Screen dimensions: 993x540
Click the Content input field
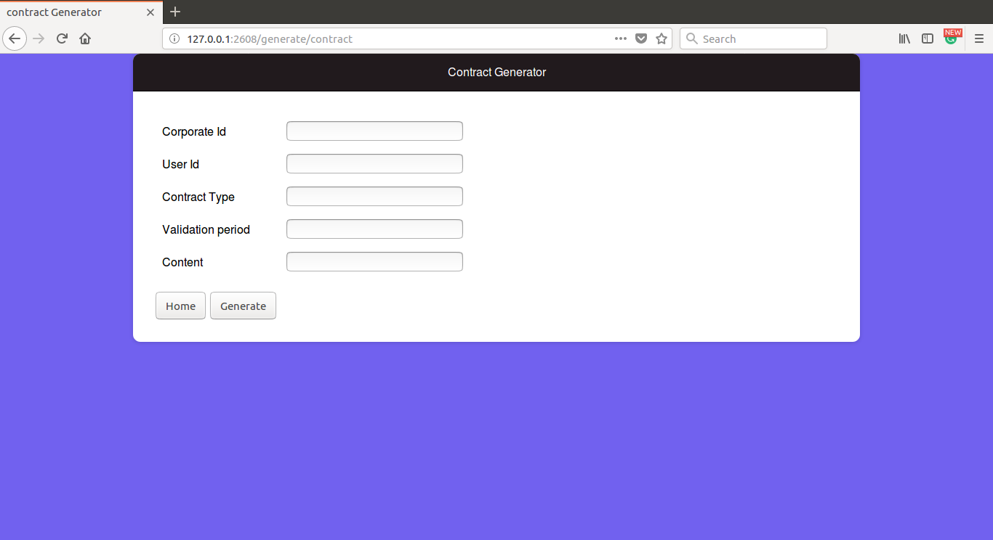click(374, 262)
